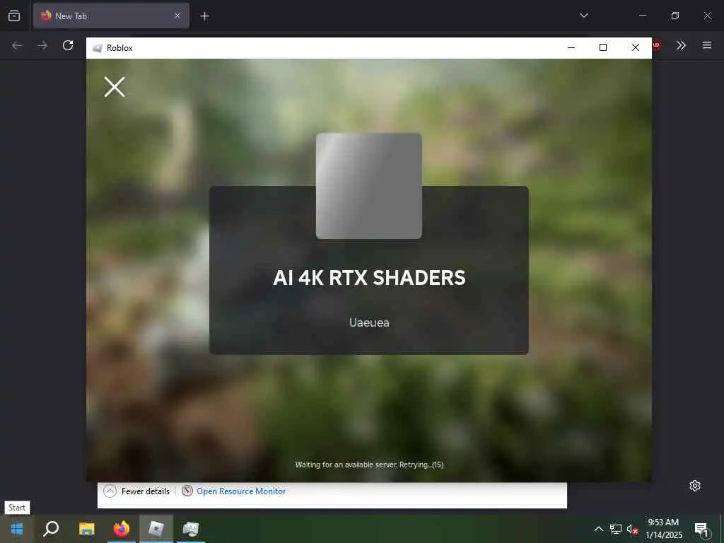Switch to Firefox in taskbar
This screenshot has height=543, width=724.
click(122, 529)
